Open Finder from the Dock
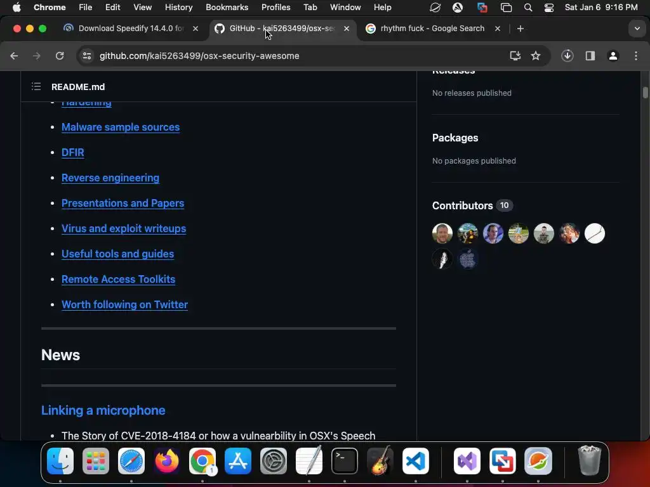This screenshot has width=650, height=487. coord(60,461)
